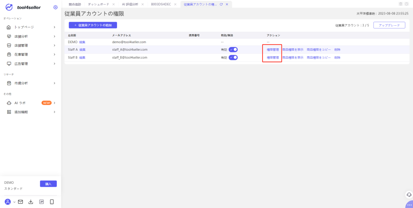Open 権限管理 for Staff A

273,49
